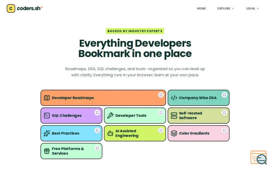The height and width of the screenshot is (169, 270).
Task: Expand the LEGAL chevron arrow
Action: (258, 8)
